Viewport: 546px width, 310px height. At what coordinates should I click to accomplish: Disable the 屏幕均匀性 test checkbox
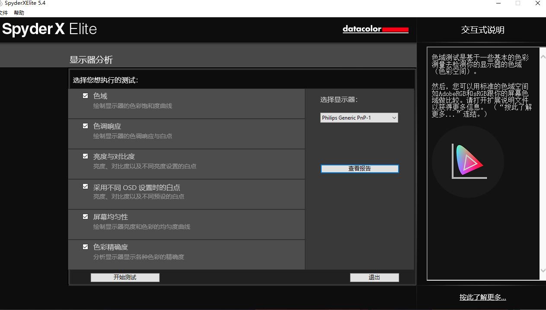[x=86, y=217]
